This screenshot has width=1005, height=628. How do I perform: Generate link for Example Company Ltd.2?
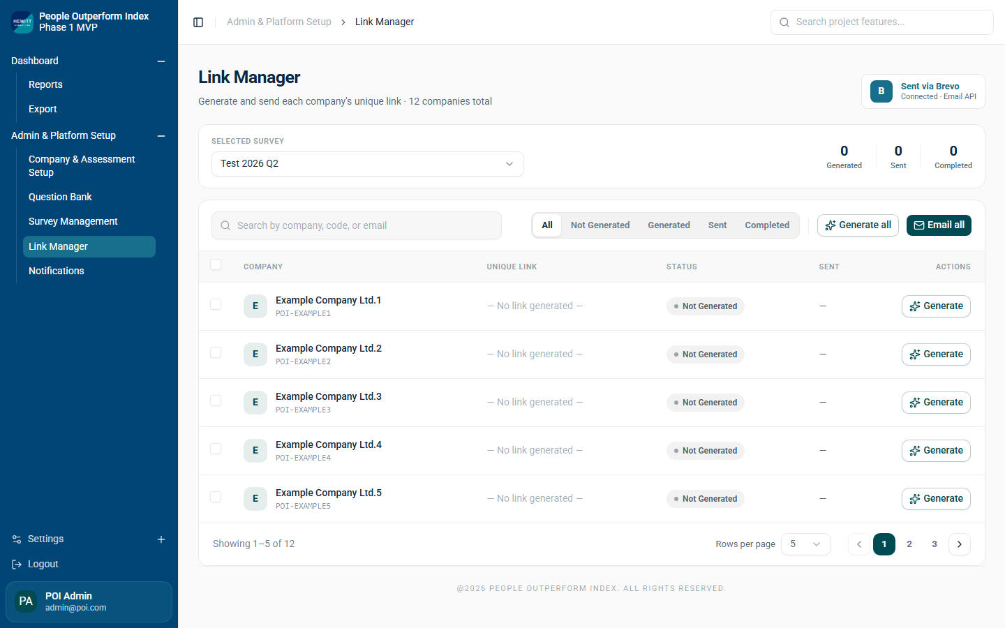pos(936,354)
